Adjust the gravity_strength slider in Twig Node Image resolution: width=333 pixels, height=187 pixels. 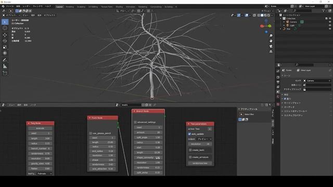pyautogui.click(x=40, y=164)
